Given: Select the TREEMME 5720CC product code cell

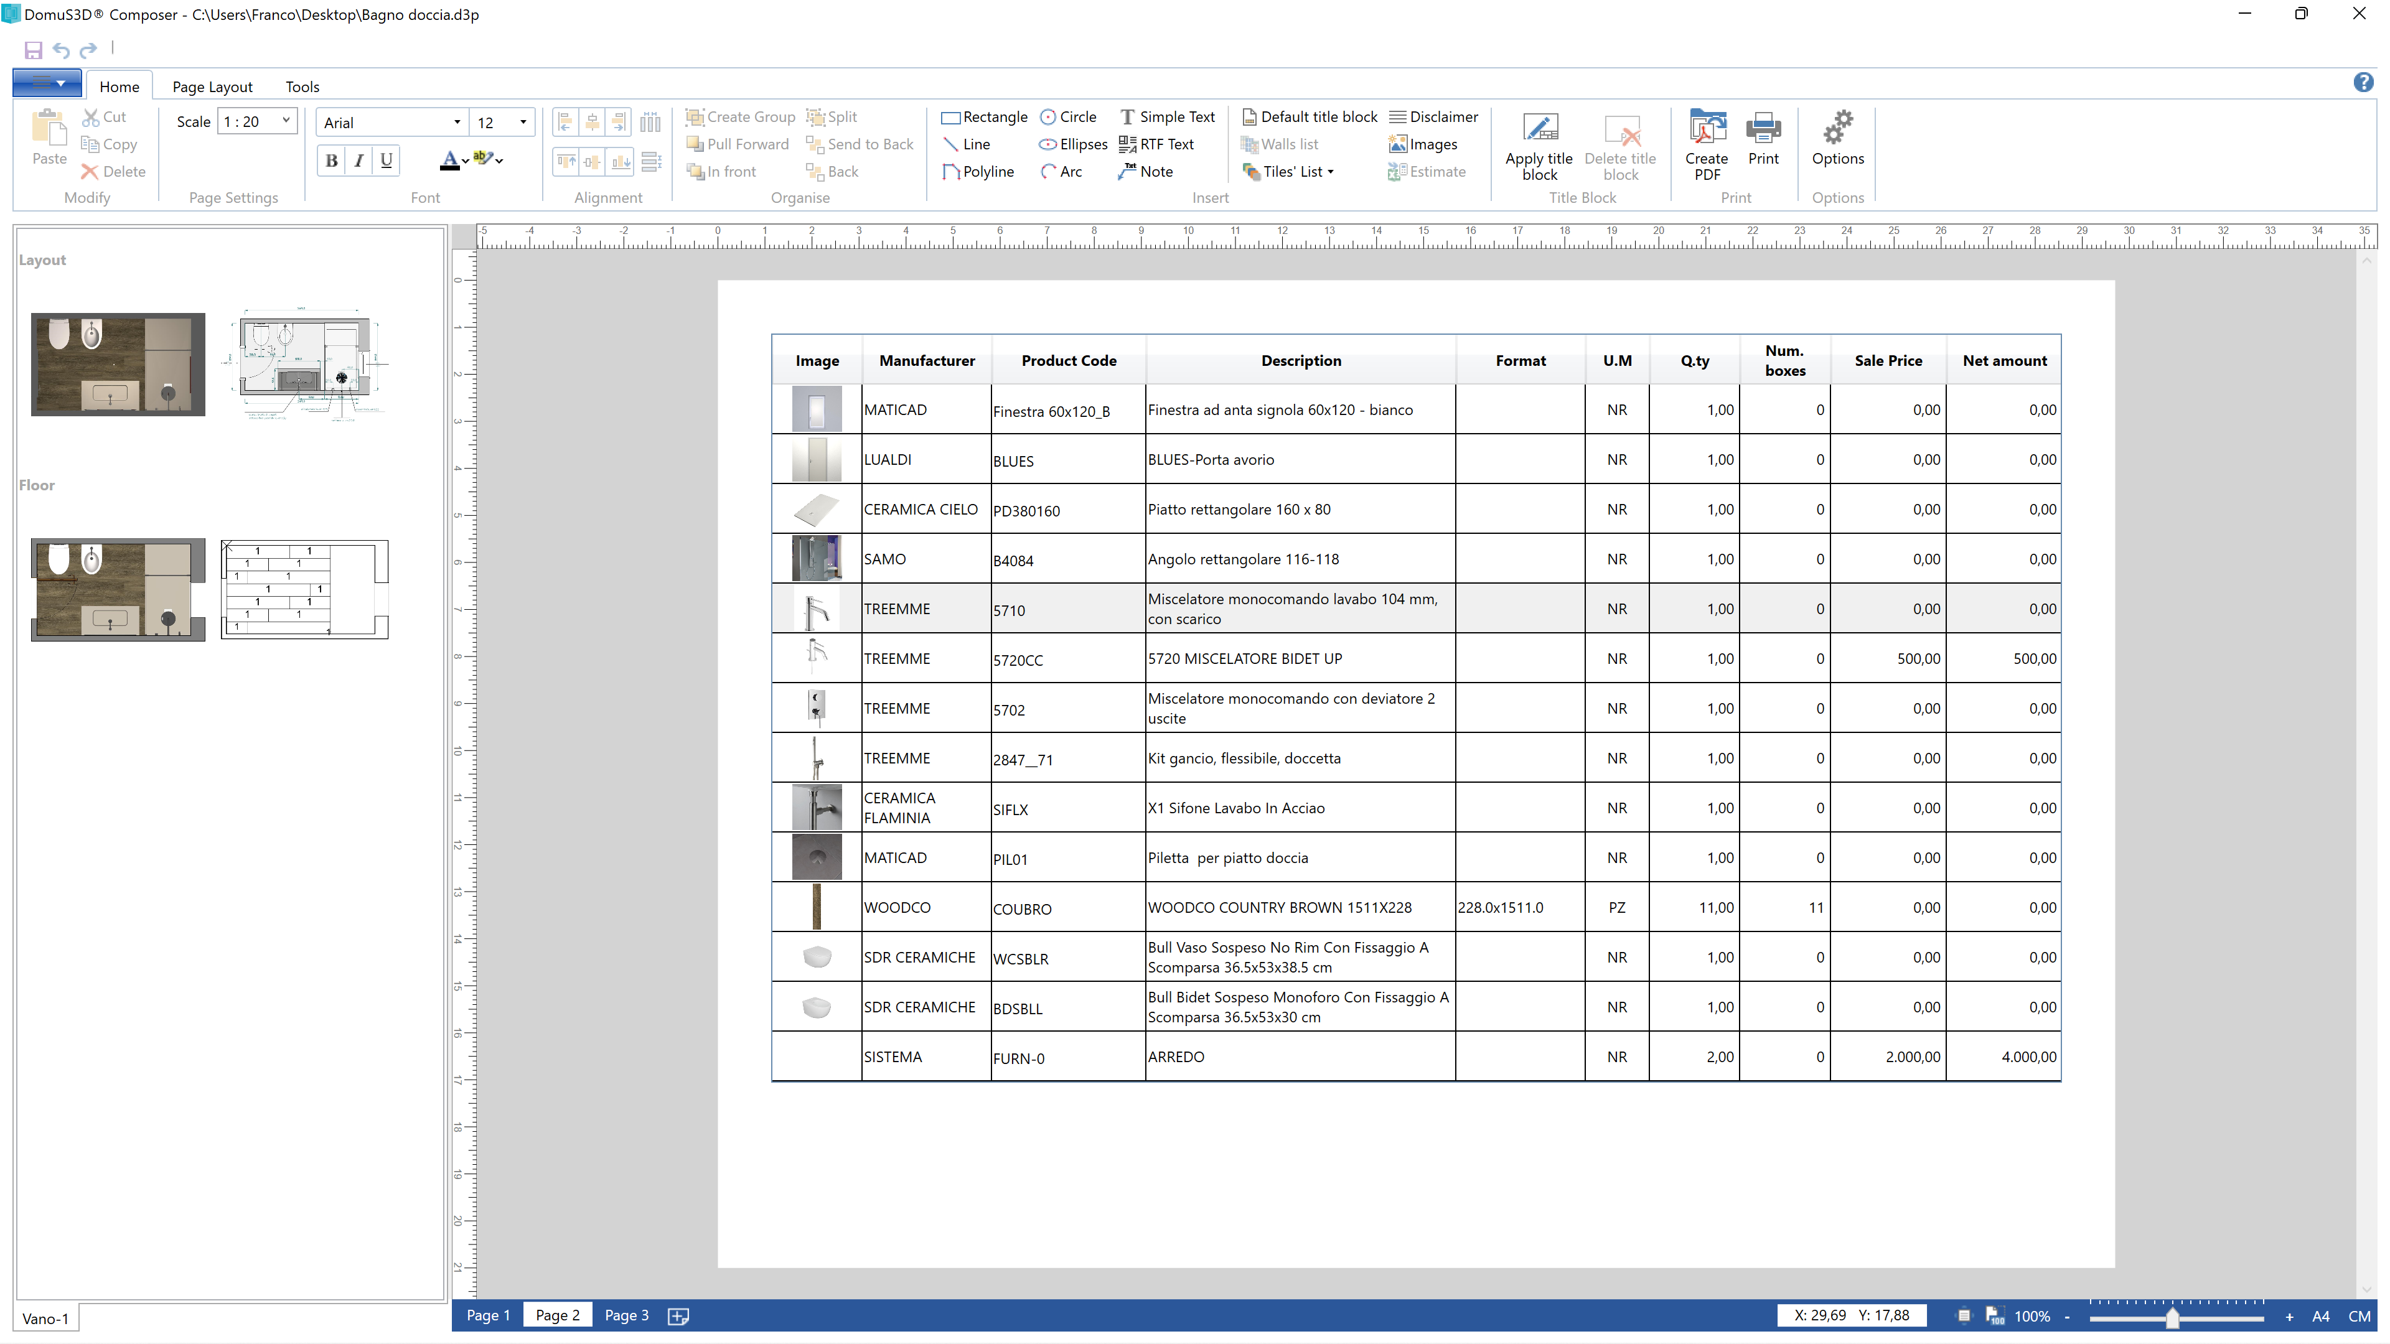Looking at the screenshot, I should point(1068,660).
